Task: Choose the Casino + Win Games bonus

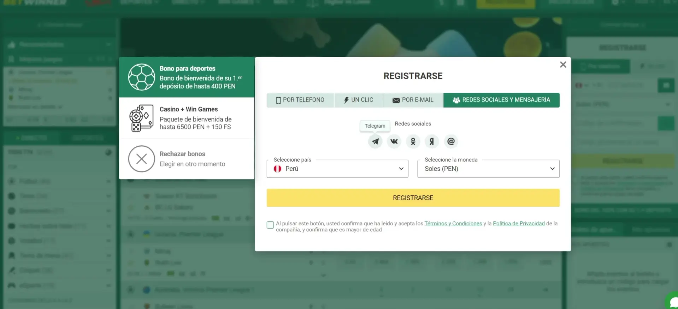Action: pos(187,118)
